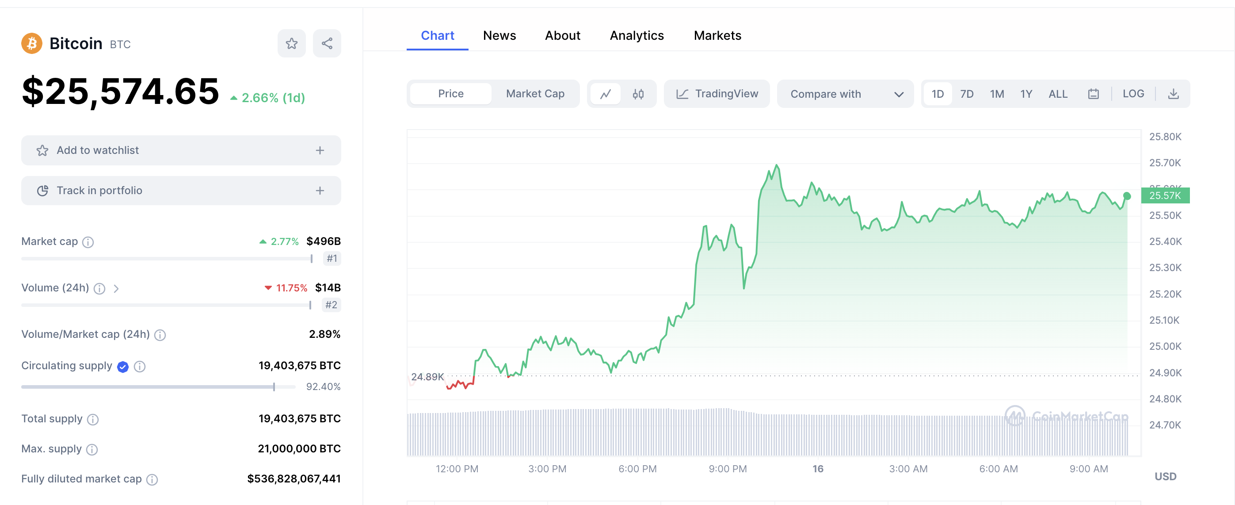
Task: Click the 92.40% supply percentage
Action: [x=323, y=387]
